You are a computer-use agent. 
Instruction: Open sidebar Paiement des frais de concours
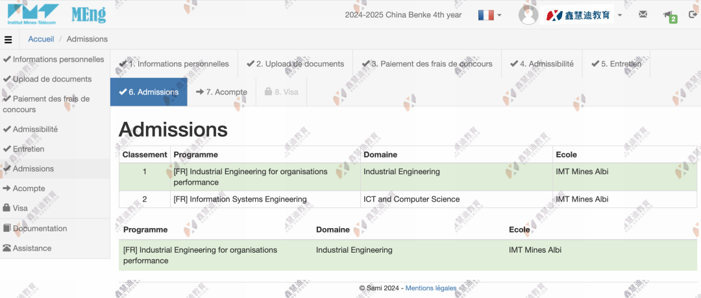55,104
